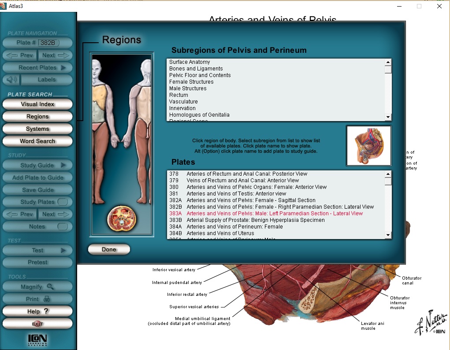
Task: Click up arrow of Subregions list scrollbar
Action: click(388, 62)
